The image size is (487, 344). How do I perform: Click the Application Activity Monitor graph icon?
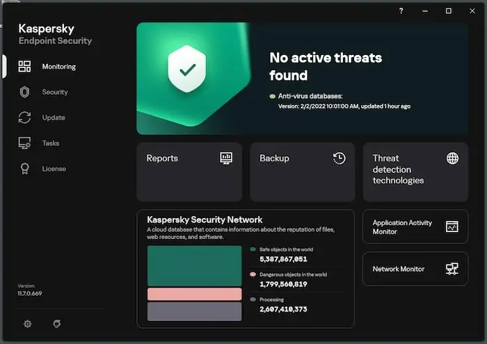click(x=452, y=227)
